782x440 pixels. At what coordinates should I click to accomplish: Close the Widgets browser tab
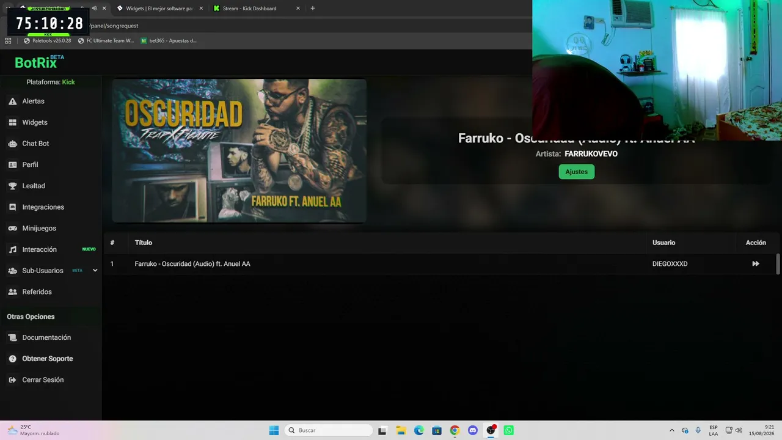(201, 9)
